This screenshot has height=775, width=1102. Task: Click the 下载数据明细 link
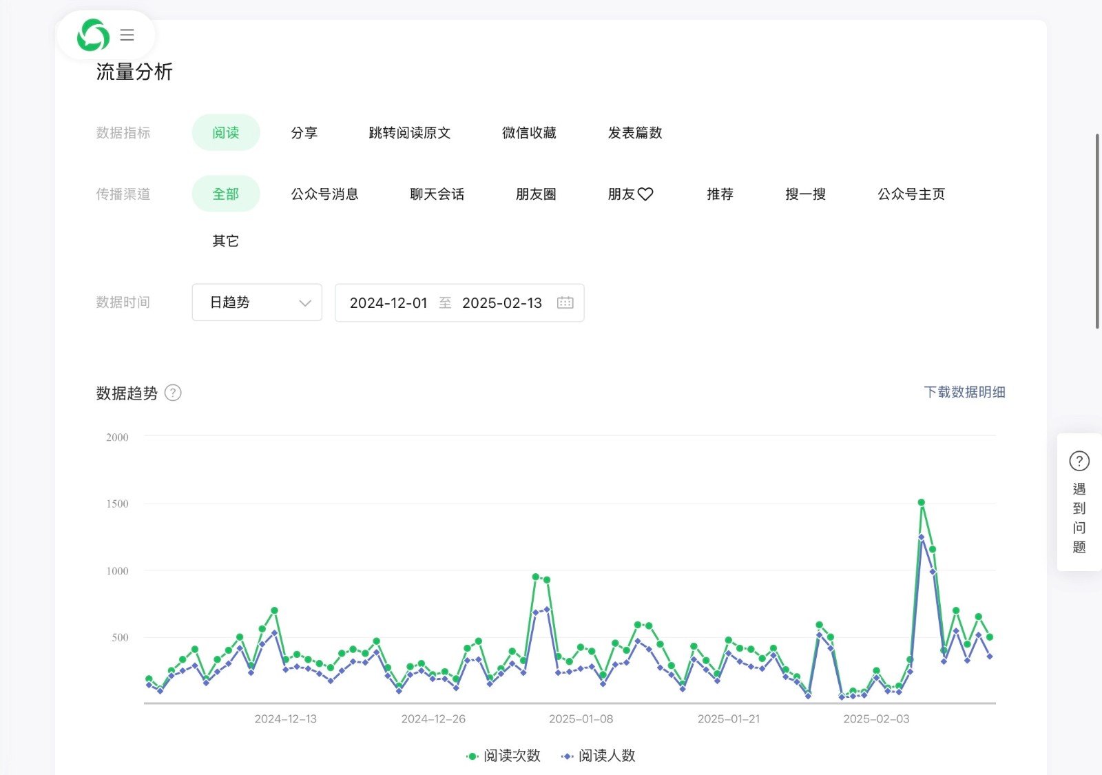pos(964,392)
